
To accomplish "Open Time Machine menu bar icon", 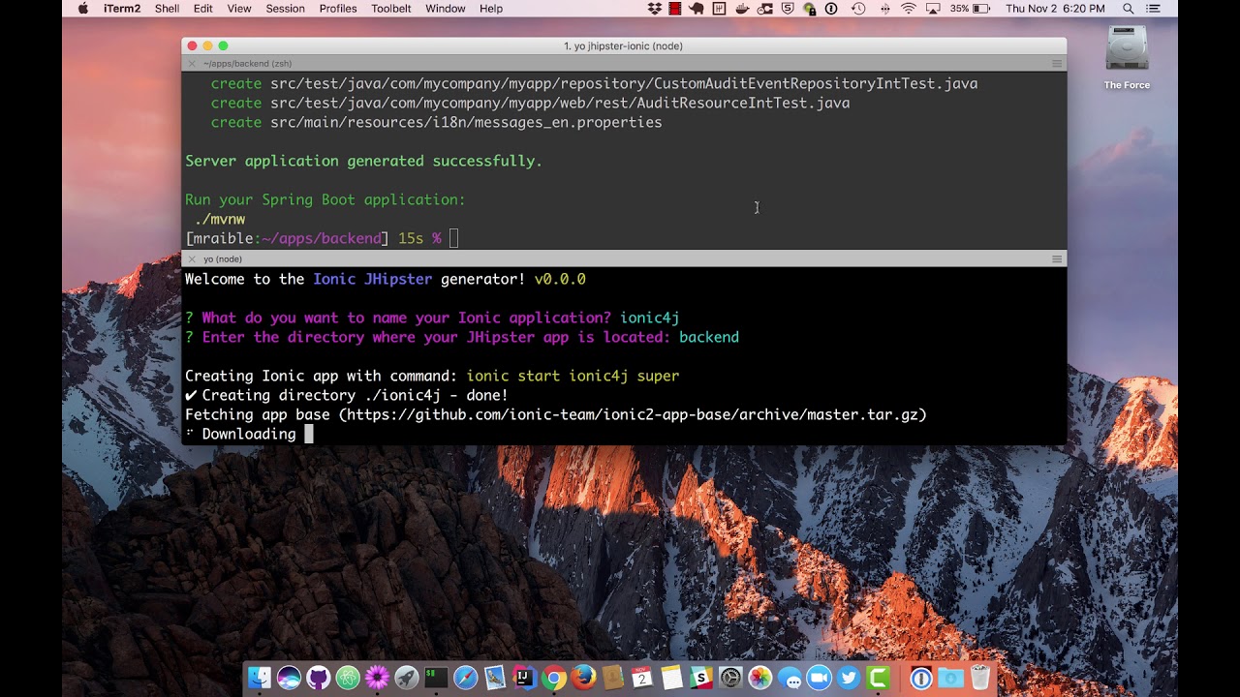I will coord(858,9).
